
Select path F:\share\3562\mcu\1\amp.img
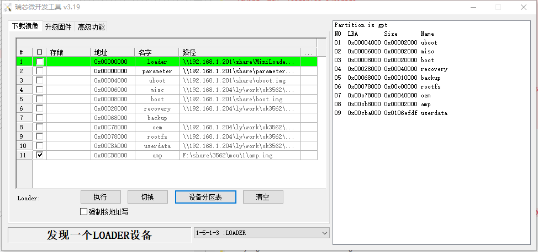tap(240, 155)
